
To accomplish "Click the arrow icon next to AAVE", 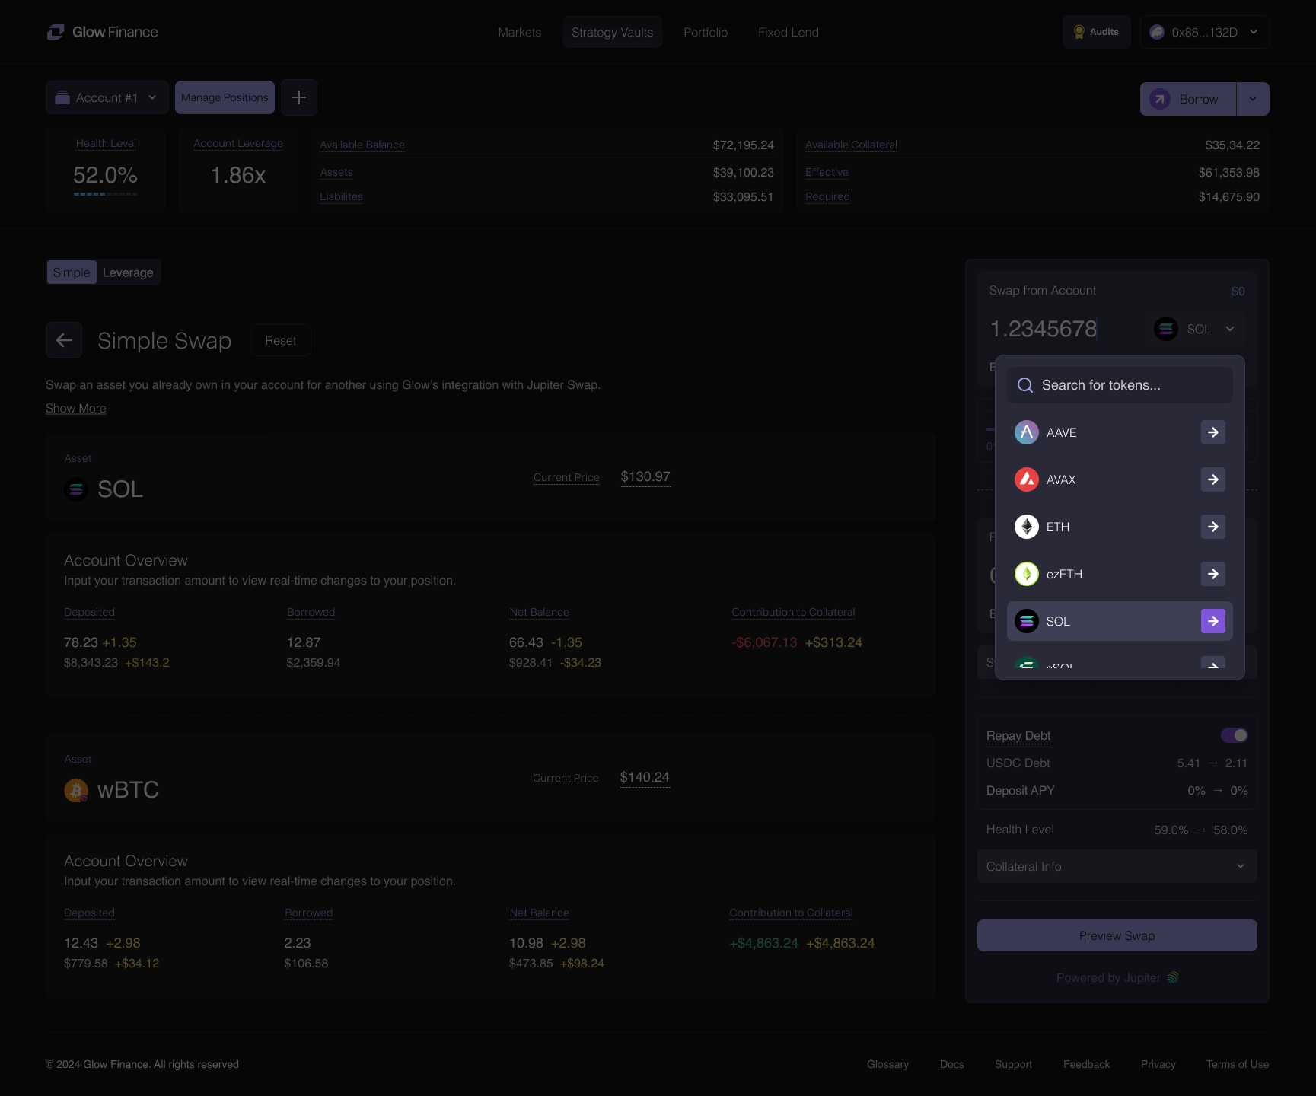I will pyautogui.click(x=1212, y=432).
